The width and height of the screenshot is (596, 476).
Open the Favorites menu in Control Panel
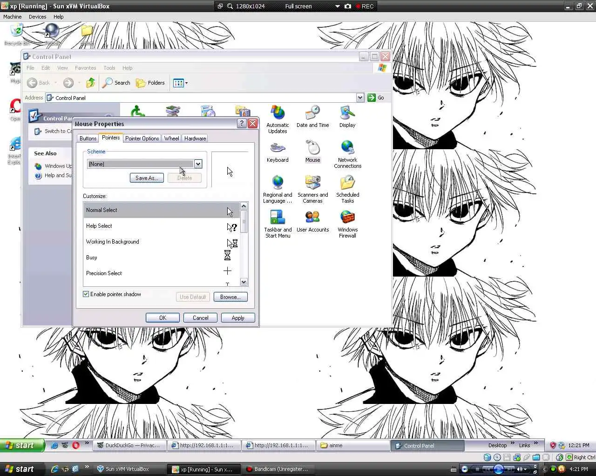tap(85, 68)
